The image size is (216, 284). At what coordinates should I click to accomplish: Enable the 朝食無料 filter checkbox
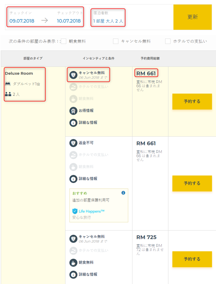(63, 41)
